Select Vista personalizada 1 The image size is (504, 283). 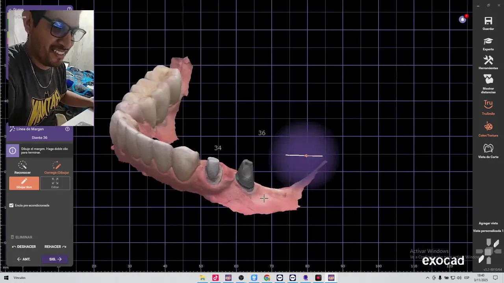tap(488, 231)
